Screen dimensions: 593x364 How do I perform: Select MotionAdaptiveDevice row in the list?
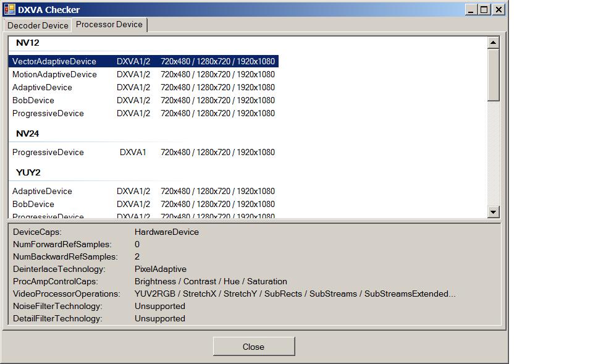coord(54,74)
